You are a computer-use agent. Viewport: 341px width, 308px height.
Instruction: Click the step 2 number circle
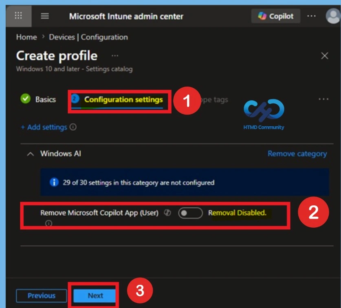point(75,99)
